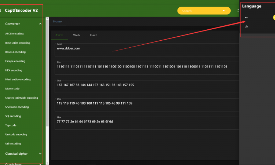
Task: Toggle the hamburger menu beside CaptfEncoder V2
Action: (x=0, y=11)
